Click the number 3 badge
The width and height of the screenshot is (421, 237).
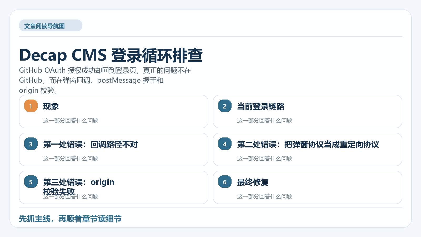tap(31, 144)
